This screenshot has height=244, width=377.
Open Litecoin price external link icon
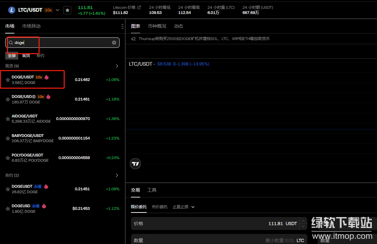139,7
